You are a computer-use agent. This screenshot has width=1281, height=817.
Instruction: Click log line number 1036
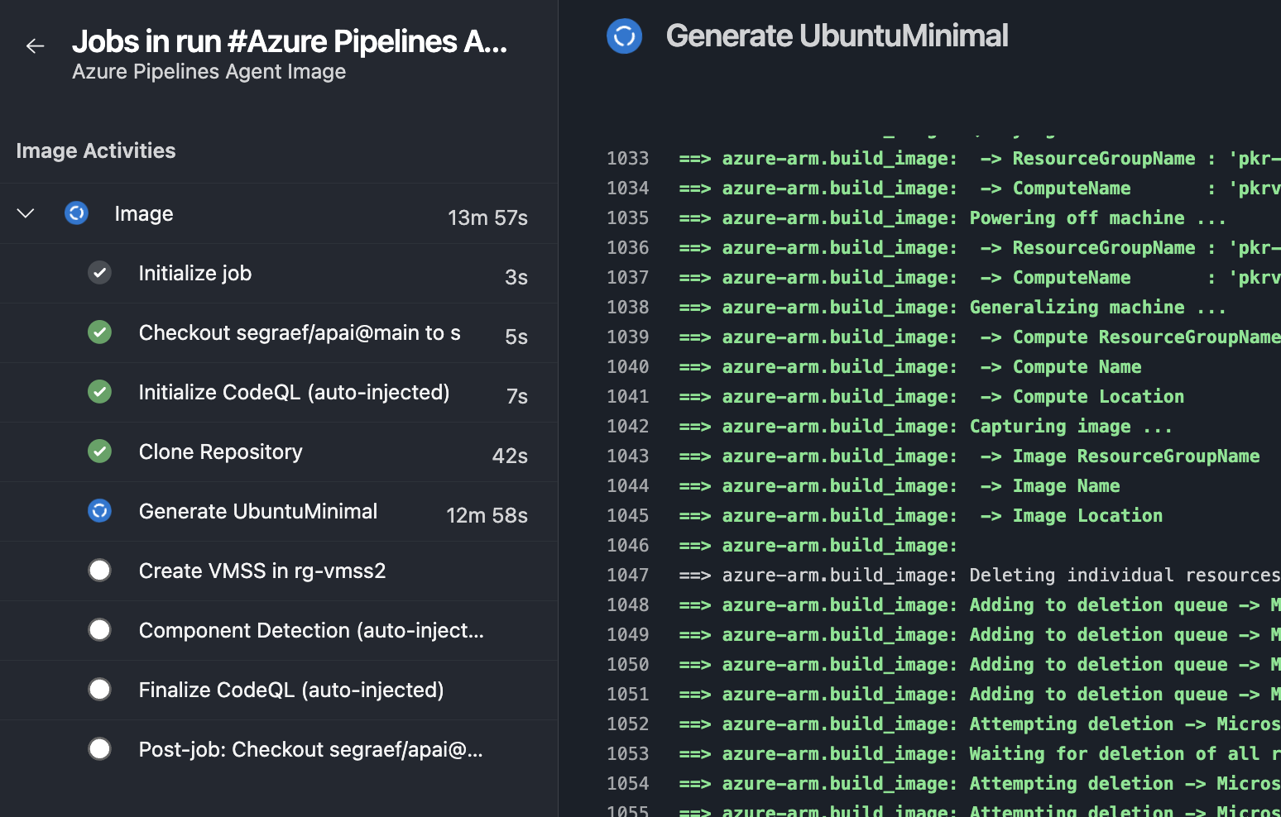(x=627, y=248)
